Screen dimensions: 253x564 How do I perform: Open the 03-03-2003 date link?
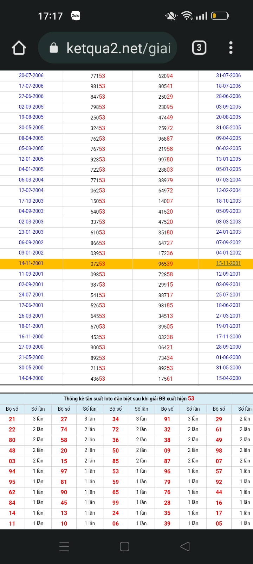[228, 222]
